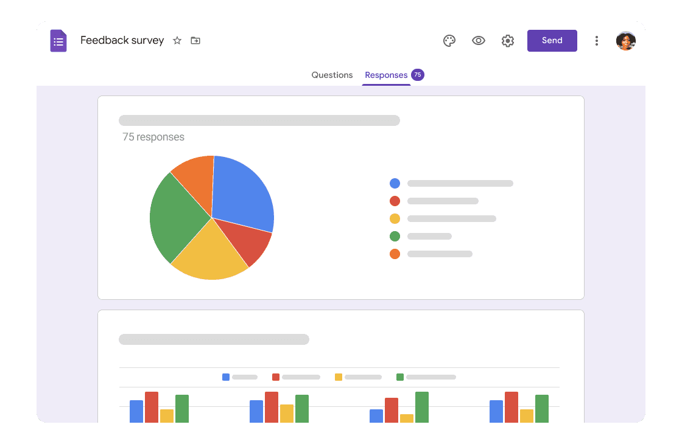Open the three-dot more options menu
682x444 pixels.
click(597, 41)
